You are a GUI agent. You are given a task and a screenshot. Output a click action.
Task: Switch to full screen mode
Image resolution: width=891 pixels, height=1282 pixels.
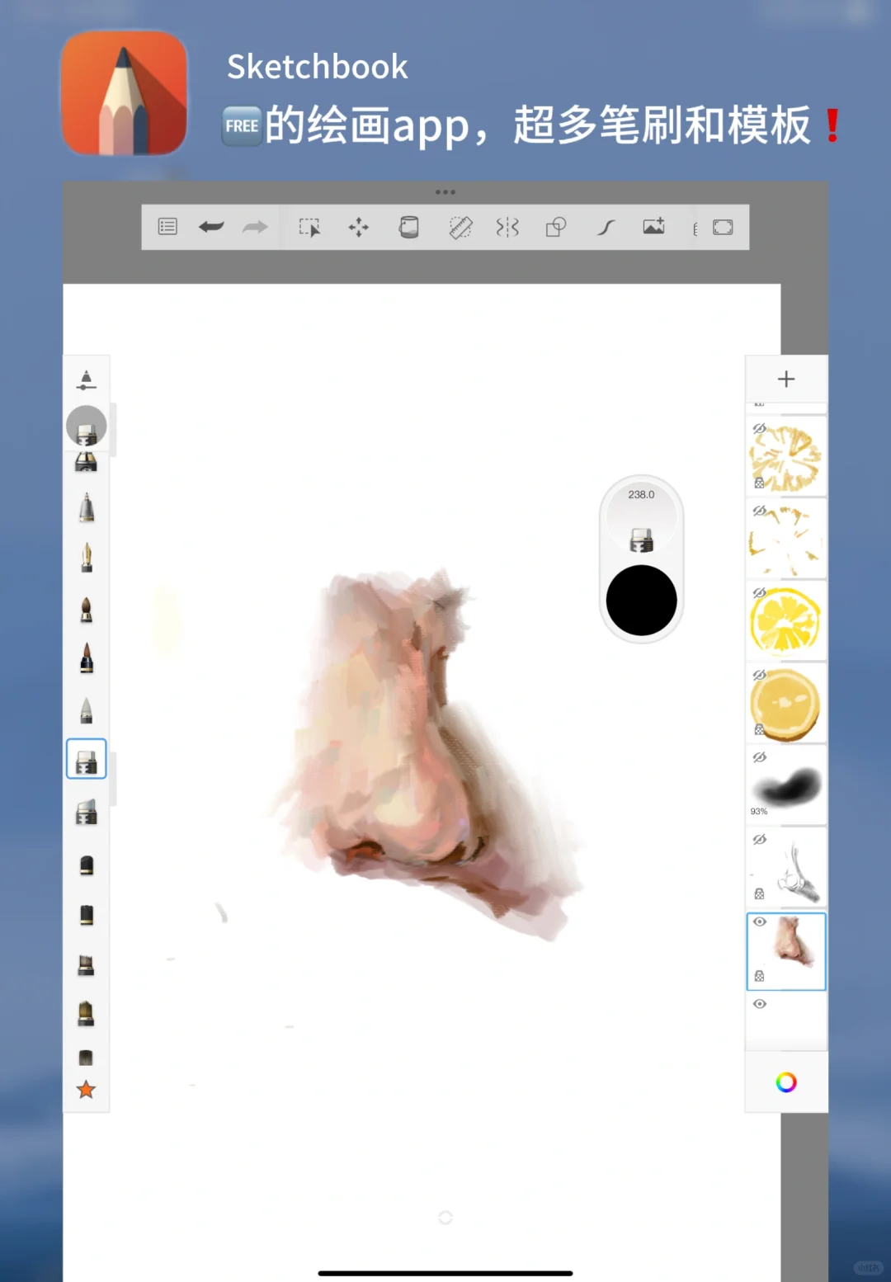tap(723, 228)
